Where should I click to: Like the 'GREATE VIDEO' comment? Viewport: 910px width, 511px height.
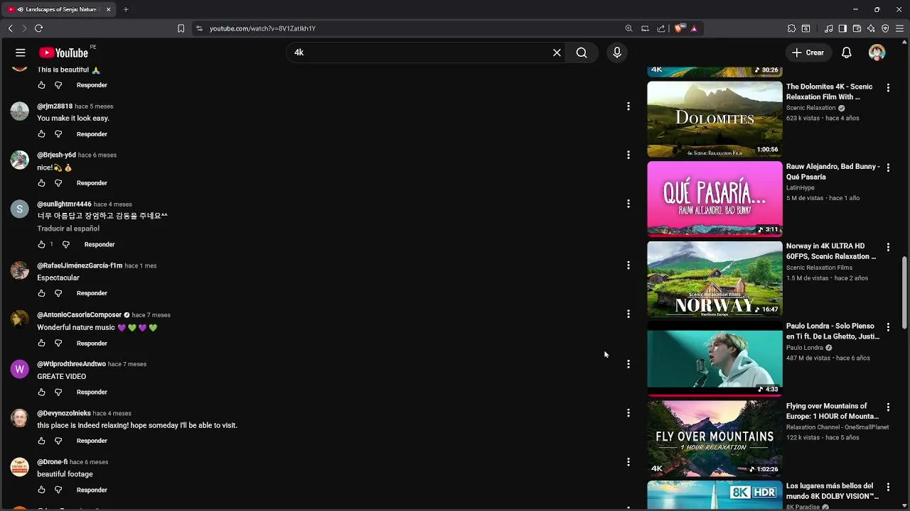pos(41,392)
